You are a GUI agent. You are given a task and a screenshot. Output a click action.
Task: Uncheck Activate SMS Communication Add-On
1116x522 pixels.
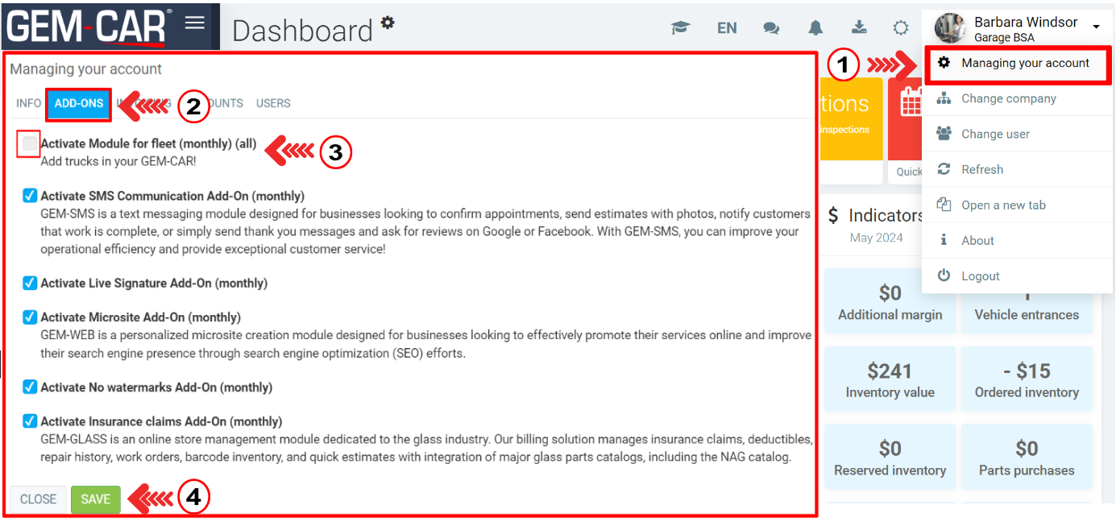tap(30, 196)
